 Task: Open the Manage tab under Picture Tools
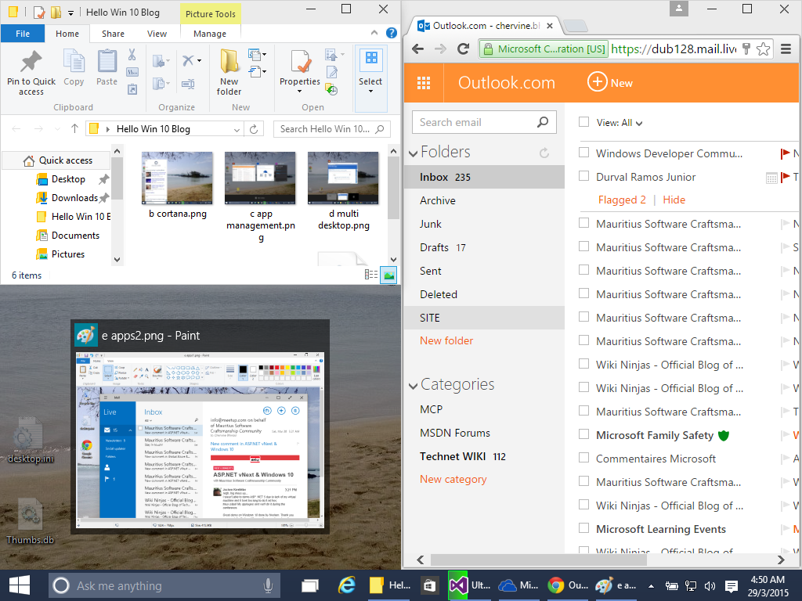[210, 34]
